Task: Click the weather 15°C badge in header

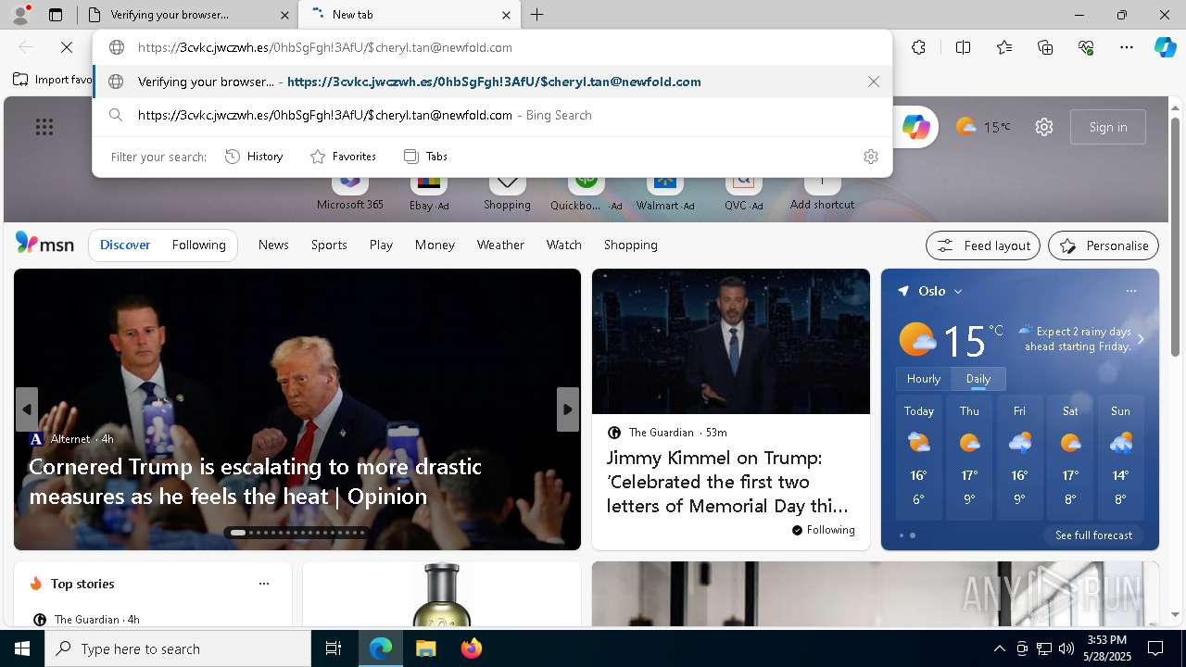Action: click(983, 127)
